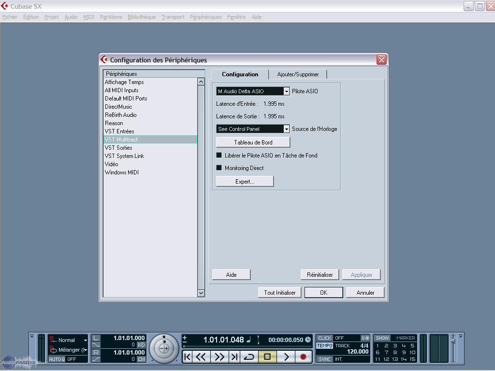This screenshot has height=371, width=495.
Task: Click the Annuler button
Action: coord(365,292)
